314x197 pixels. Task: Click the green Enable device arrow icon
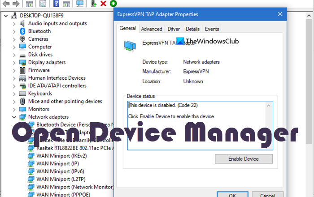pos(113,4)
